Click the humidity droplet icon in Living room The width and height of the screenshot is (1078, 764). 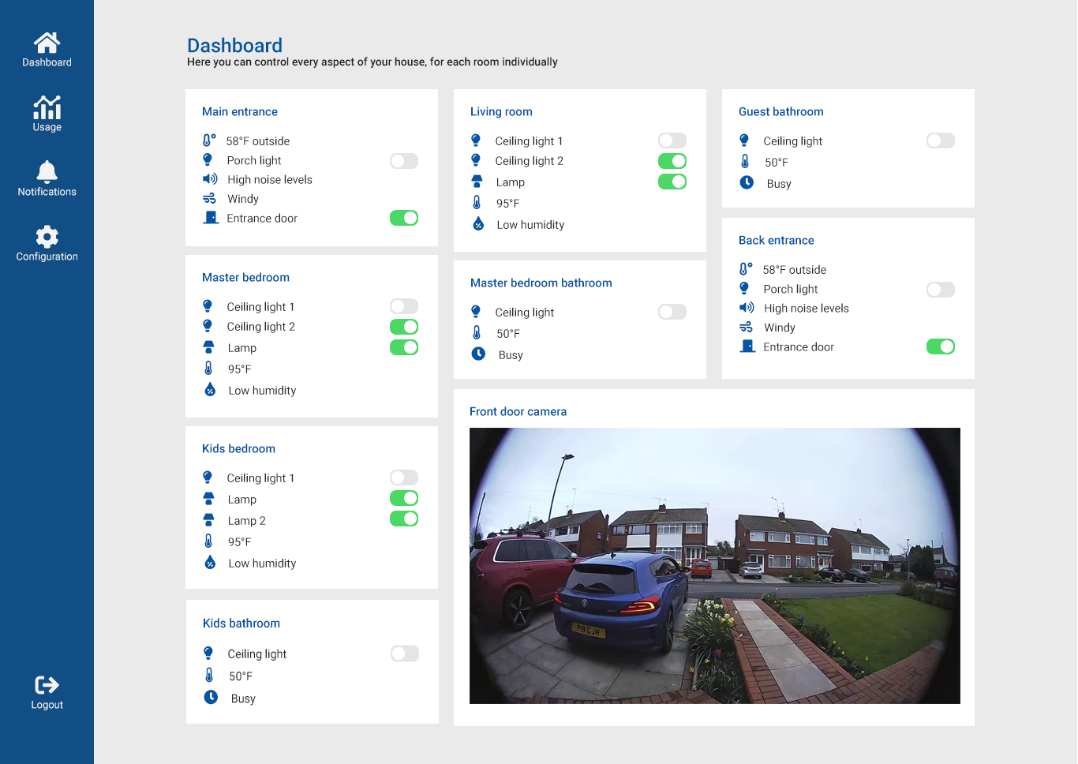point(478,224)
